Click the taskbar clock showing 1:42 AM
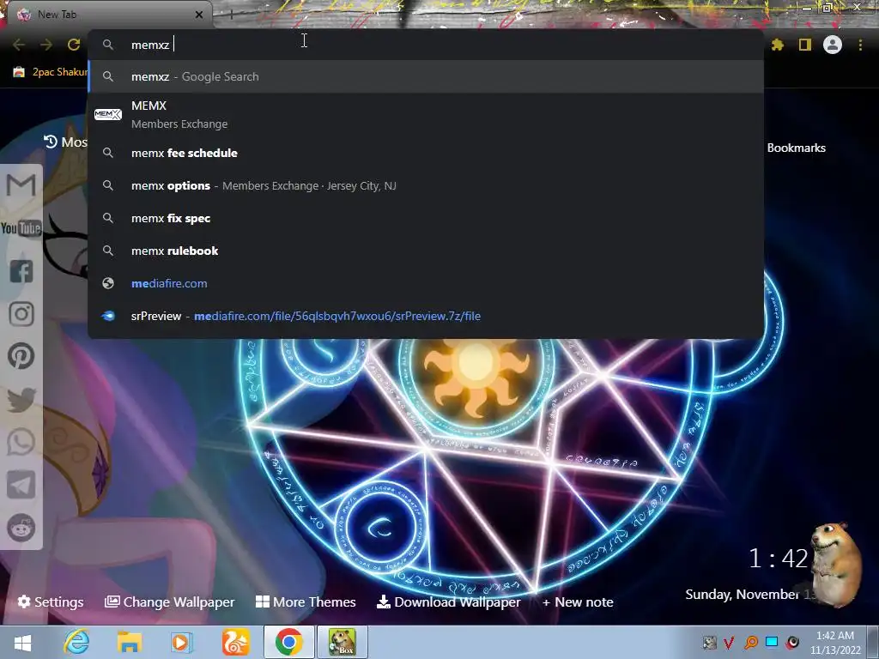 tap(835, 642)
